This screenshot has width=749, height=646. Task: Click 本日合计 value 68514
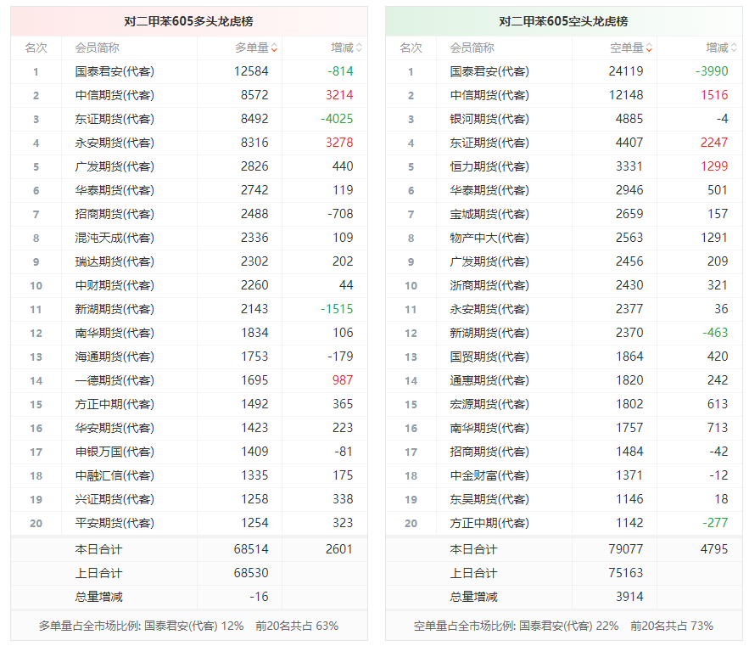(x=251, y=549)
